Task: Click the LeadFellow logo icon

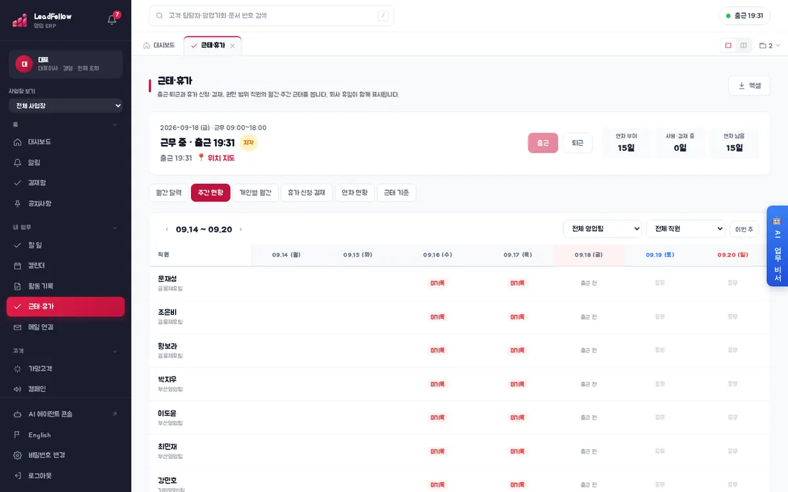Action: click(x=20, y=20)
